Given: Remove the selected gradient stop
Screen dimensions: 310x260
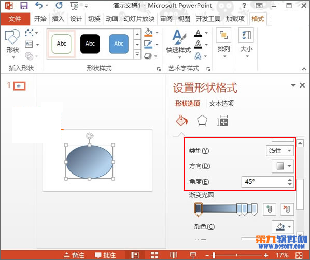Looking at the screenshot, I should pyautogui.click(x=287, y=209).
